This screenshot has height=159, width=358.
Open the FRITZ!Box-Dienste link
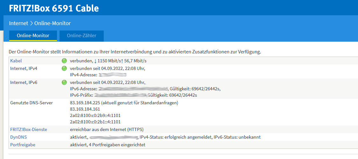[29, 129]
